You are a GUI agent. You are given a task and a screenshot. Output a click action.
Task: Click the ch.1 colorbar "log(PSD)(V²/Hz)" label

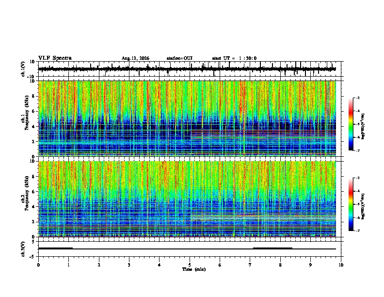[x=363, y=127]
